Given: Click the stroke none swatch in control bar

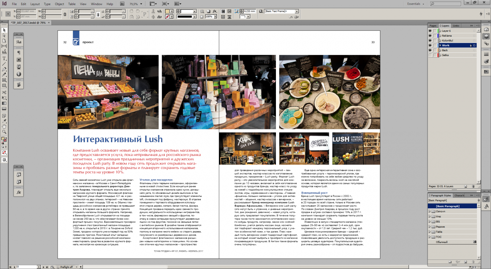Looking at the screenshot, I should pos(167,16).
